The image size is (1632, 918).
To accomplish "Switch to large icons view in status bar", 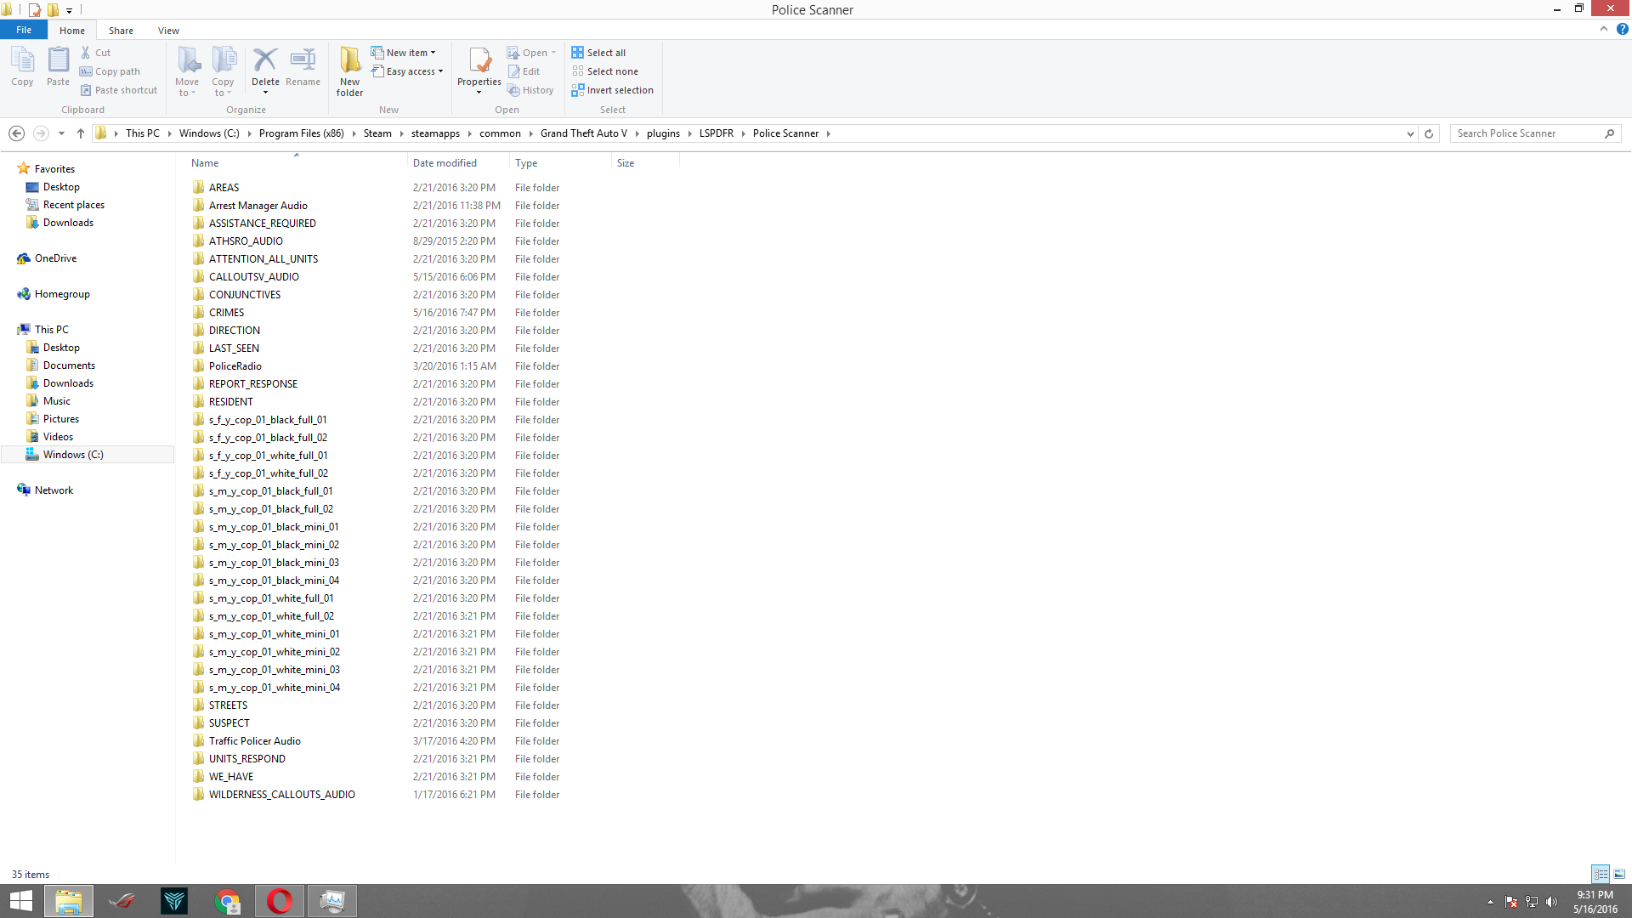I will (1619, 874).
